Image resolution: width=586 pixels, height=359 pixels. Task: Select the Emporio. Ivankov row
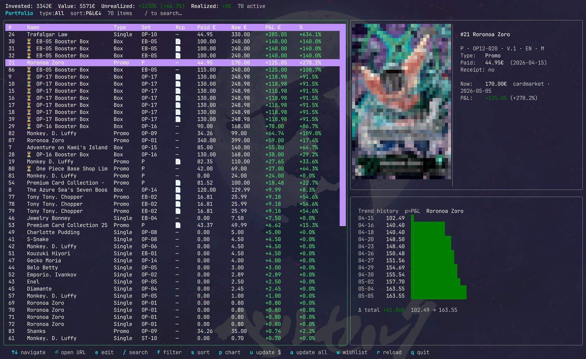coord(172,275)
